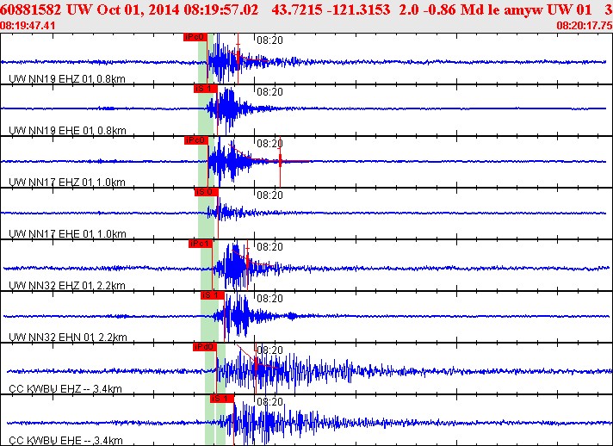Screen dimensions: 613x446
Task: Click the event ID 60881582 in header
Action: coord(31,9)
